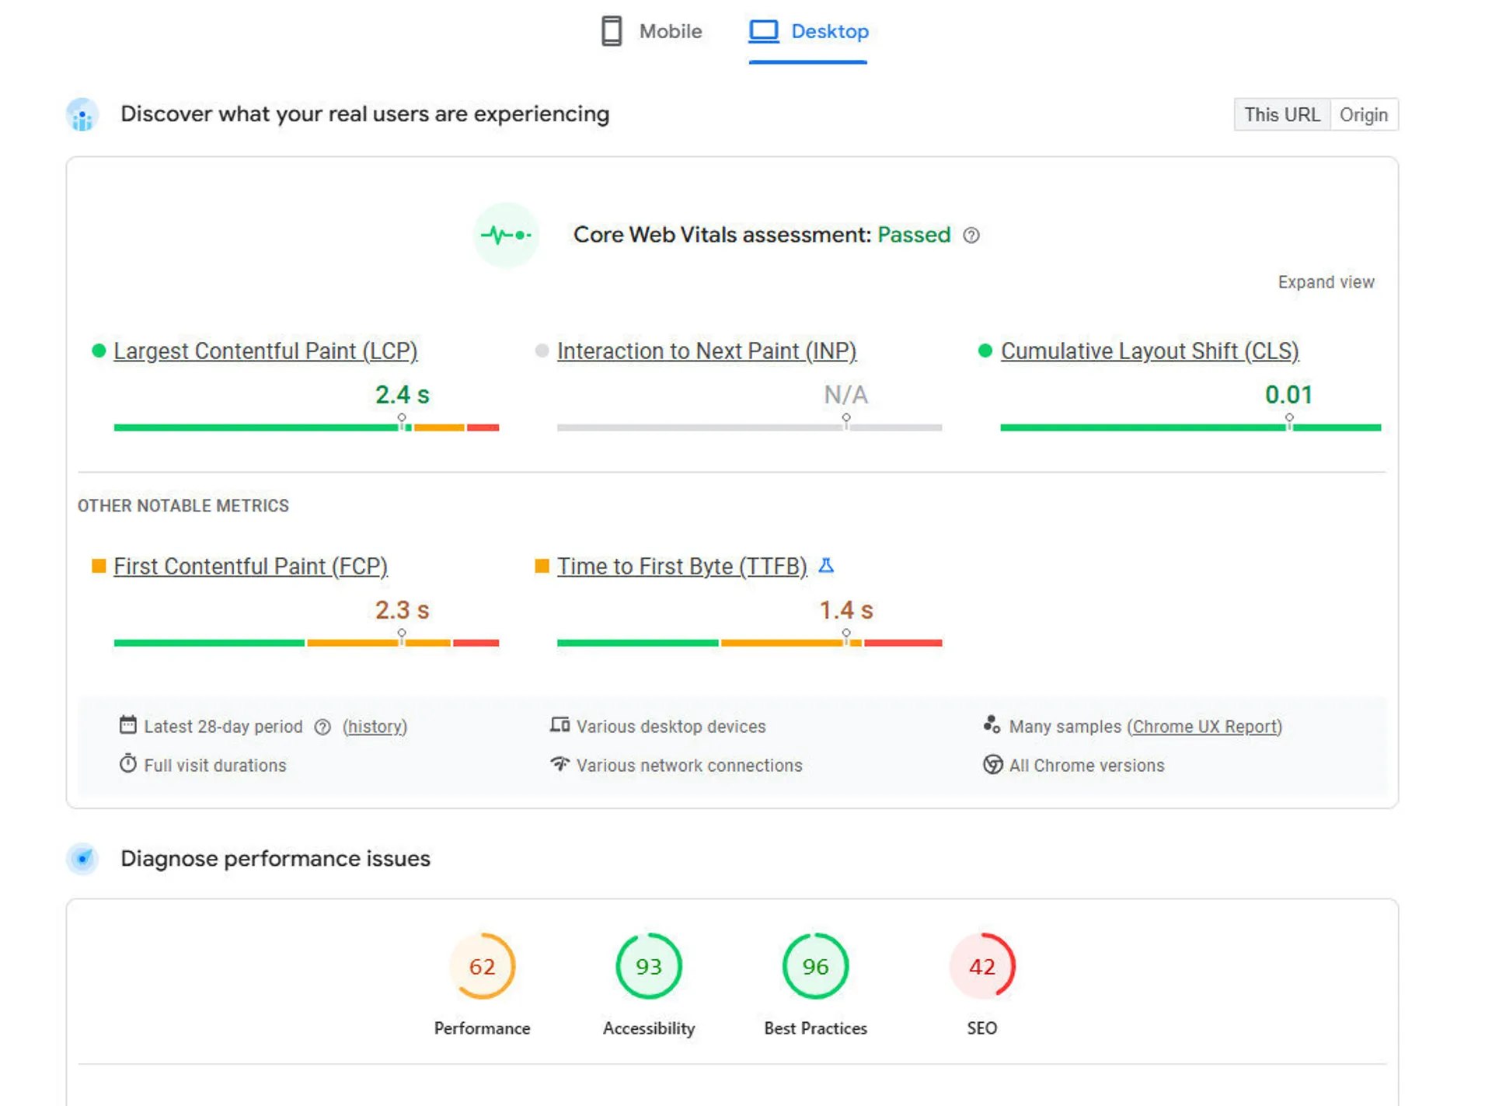
Task: Select the This URL toggle option
Action: 1281,115
